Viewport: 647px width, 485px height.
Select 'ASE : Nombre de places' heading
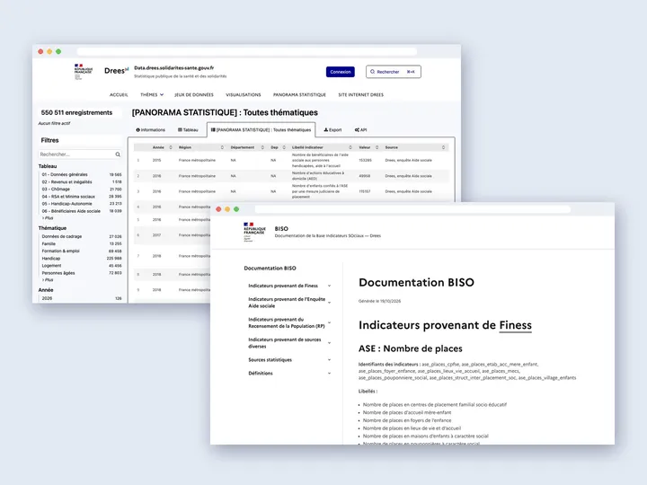click(x=410, y=348)
